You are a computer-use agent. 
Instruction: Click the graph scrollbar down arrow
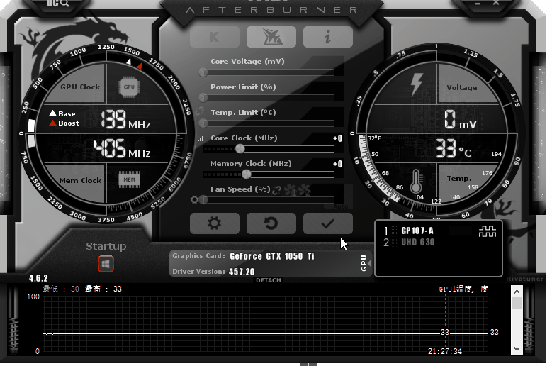[x=517, y=348]
